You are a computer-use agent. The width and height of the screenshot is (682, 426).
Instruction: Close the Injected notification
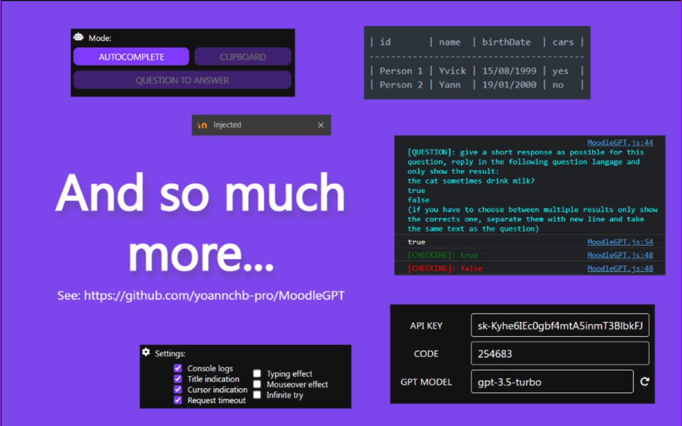click(x=321, y=125)
